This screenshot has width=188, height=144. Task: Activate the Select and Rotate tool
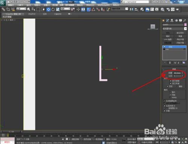[x=53, y=9]
